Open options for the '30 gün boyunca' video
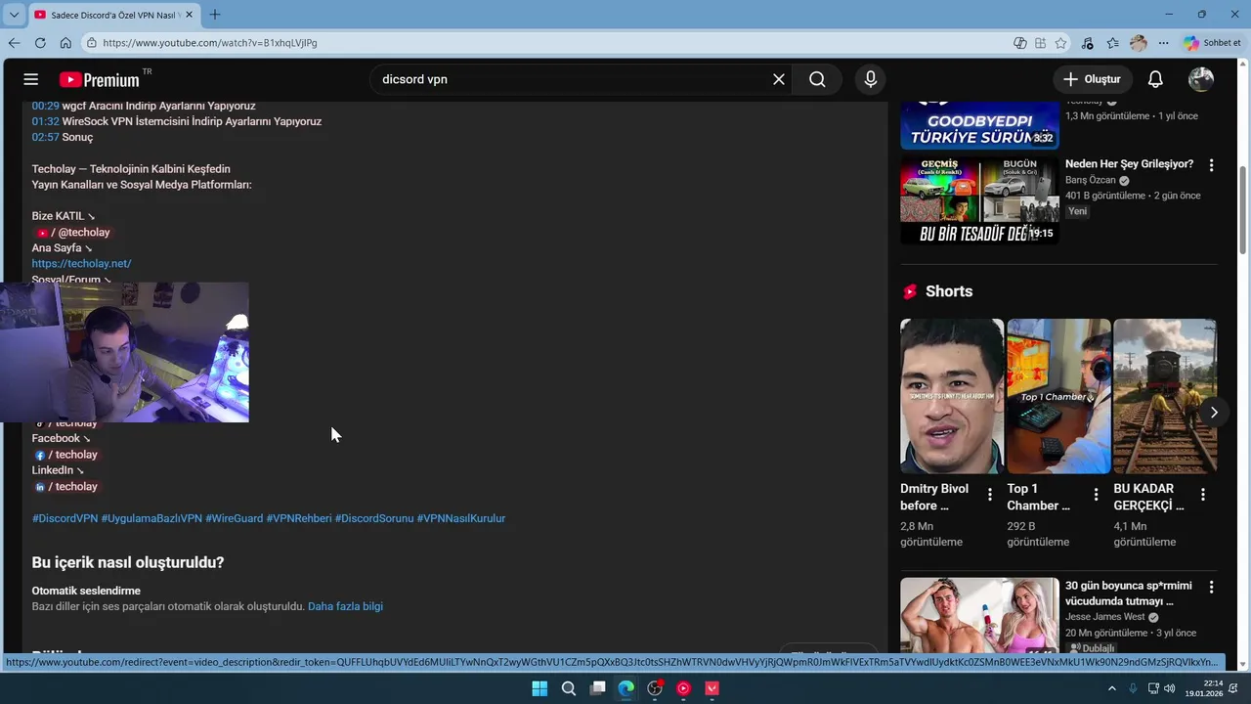This screenshot has height=704, width=1251. [1211, 588]
